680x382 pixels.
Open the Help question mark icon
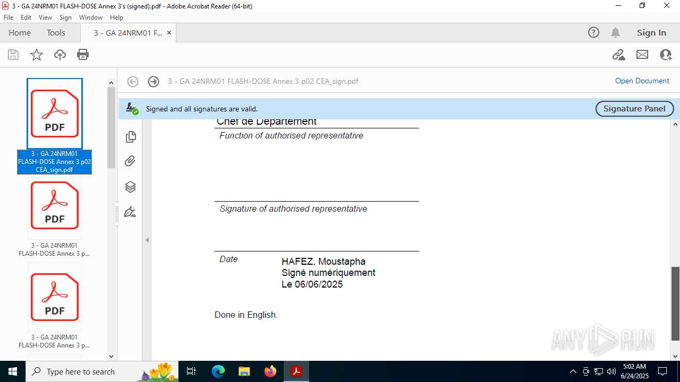pos(593,32)
